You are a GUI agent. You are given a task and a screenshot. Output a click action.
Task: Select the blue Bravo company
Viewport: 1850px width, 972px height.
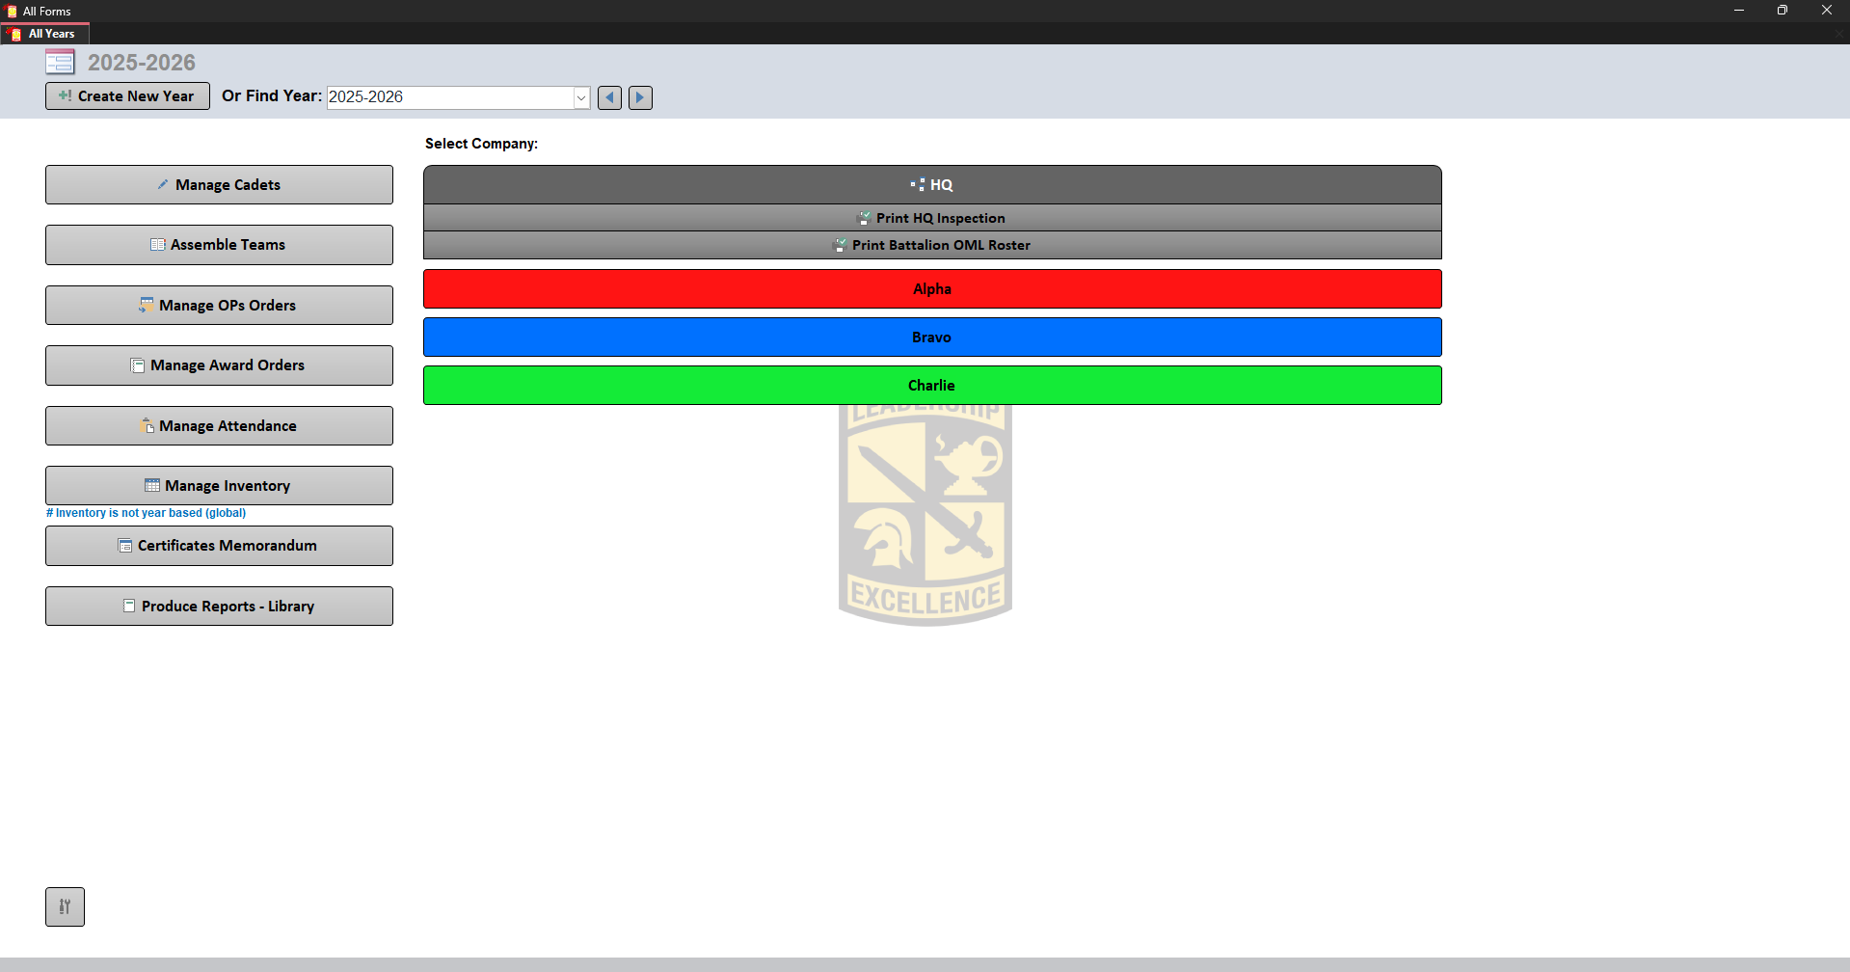(932, 337)
